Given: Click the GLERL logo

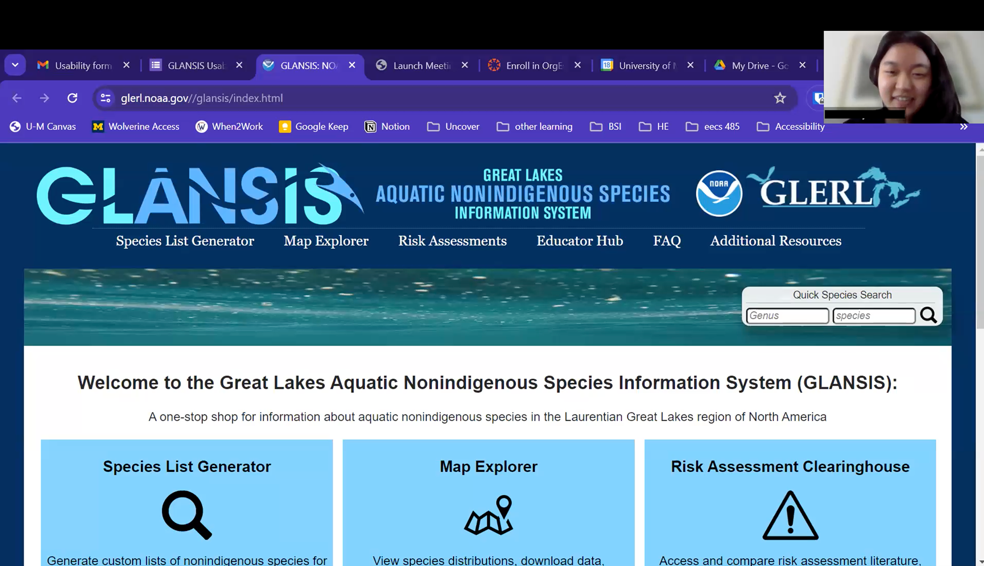Looking at the screenshot, I should 834,188.
